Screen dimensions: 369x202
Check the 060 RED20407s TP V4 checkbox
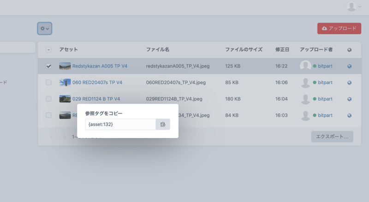[48, 83]
